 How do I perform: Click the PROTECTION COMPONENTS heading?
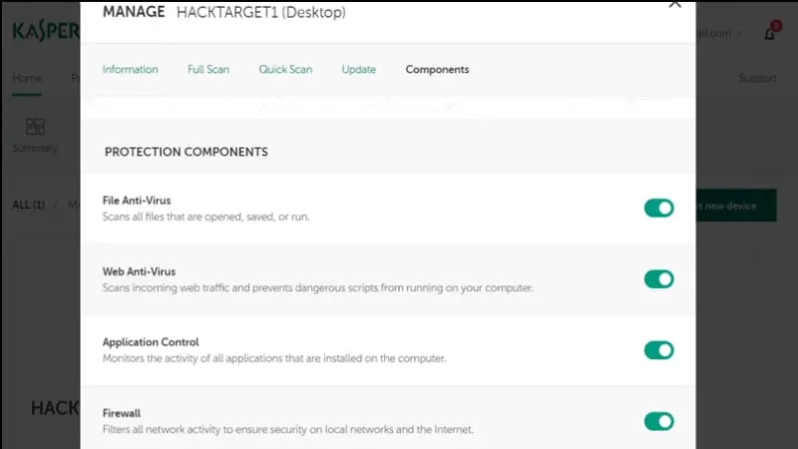tap(187, 152)
